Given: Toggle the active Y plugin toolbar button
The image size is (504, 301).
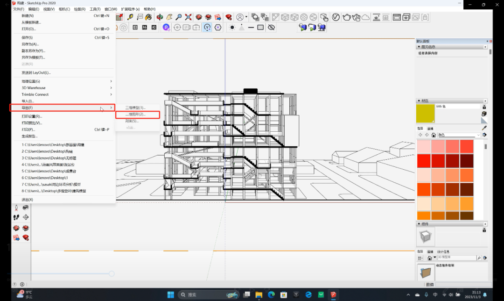Looking at the screenshot, I should [x=207, y=28].
